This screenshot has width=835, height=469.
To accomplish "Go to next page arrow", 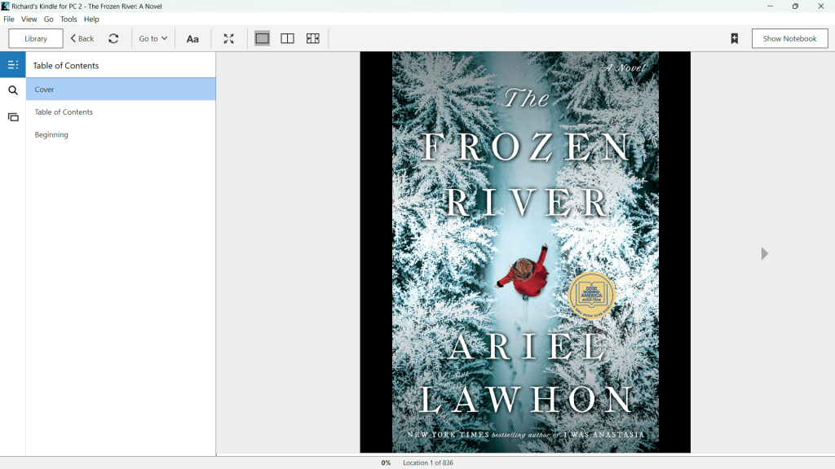I will pos(764,253).
